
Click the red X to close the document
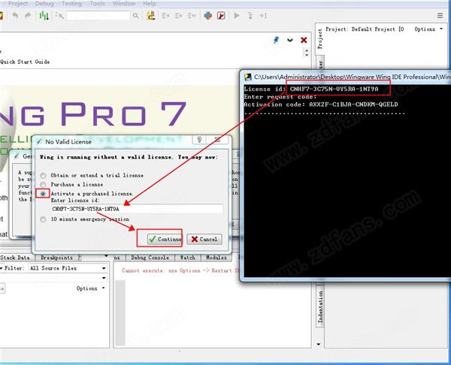tap(304, 40)
